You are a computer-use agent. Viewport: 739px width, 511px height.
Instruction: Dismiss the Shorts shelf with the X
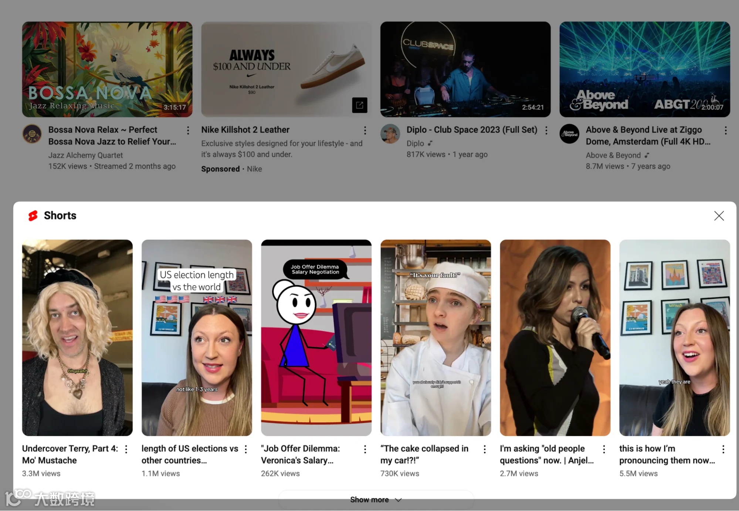[719, 216]
